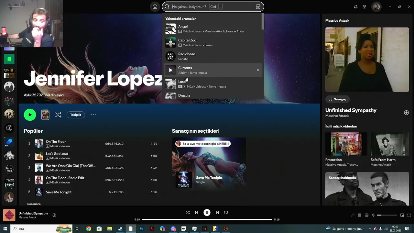Follow artist with 'Takip Et' button

point(76,115)
